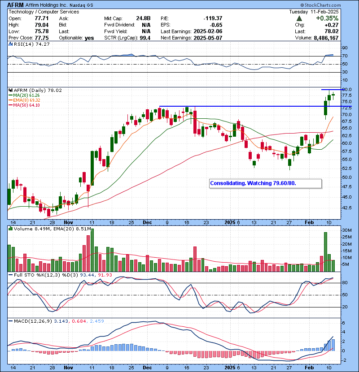Click the Mkt Cap value 24.8B

click(x=143, y=18)
